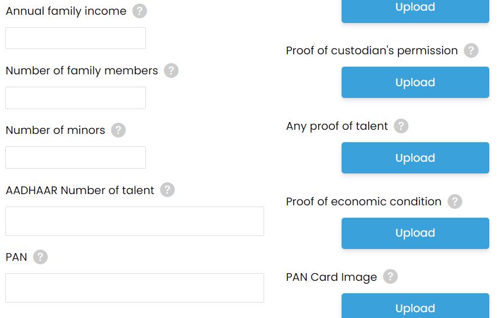The height and width of the screenshot is (318, 497).
Task: Upload proof of economic condition document
Action: coord(415,233)
